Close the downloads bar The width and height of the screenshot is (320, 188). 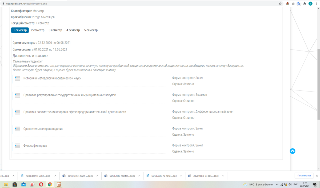click(x=317, y=176)
